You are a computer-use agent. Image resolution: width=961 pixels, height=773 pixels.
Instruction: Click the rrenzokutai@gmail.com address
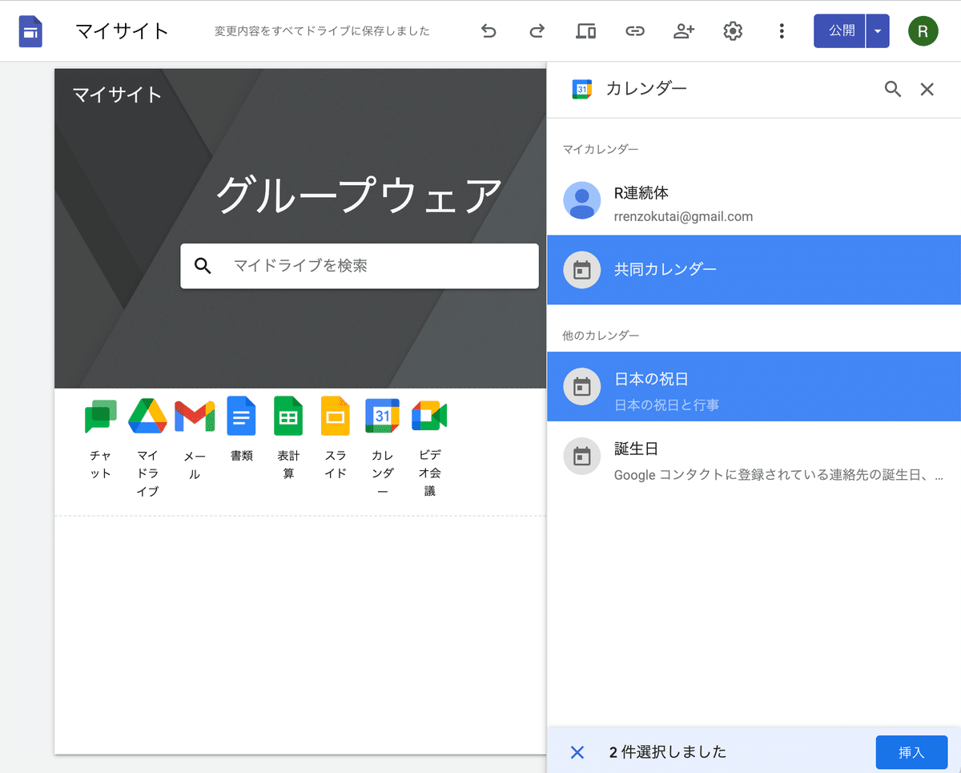pos(683,216)
